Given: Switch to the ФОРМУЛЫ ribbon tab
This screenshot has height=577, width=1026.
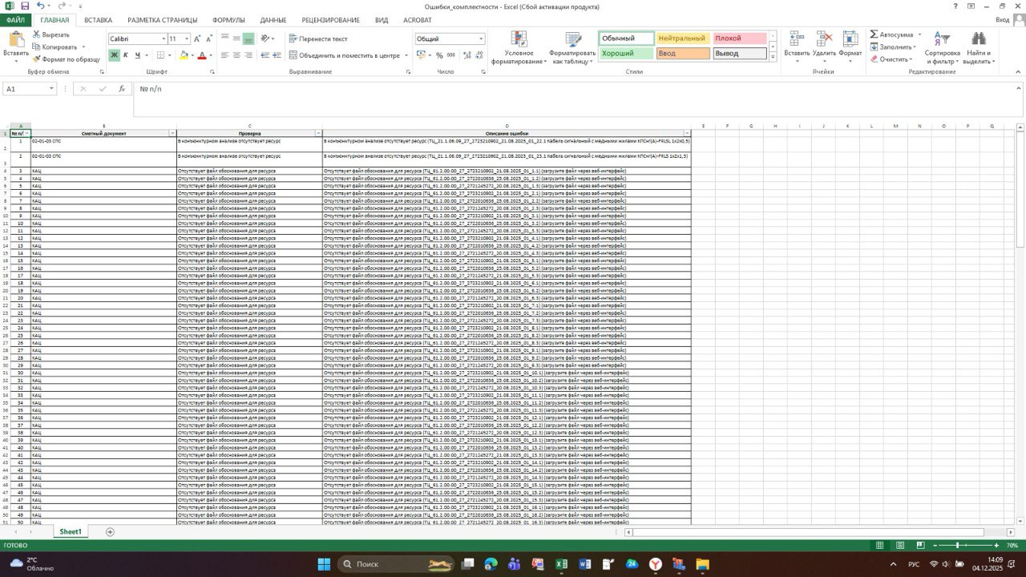Looking at the screenshot, I should pyautogui.click(x=229, y=20).
